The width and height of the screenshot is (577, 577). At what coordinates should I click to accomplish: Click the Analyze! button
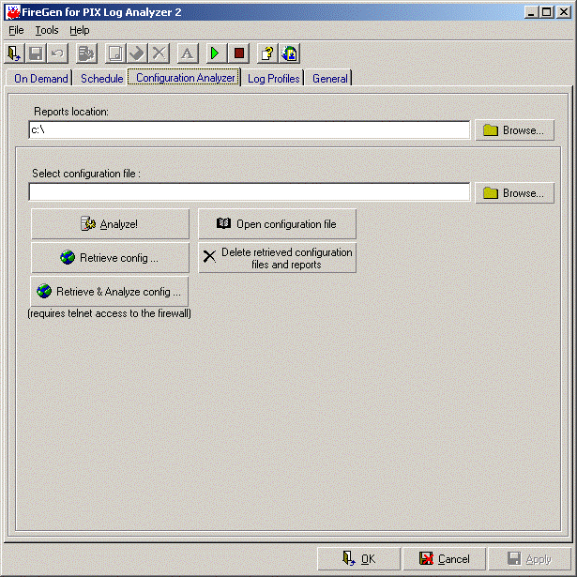pyautogui.click(x=110, y=224)
